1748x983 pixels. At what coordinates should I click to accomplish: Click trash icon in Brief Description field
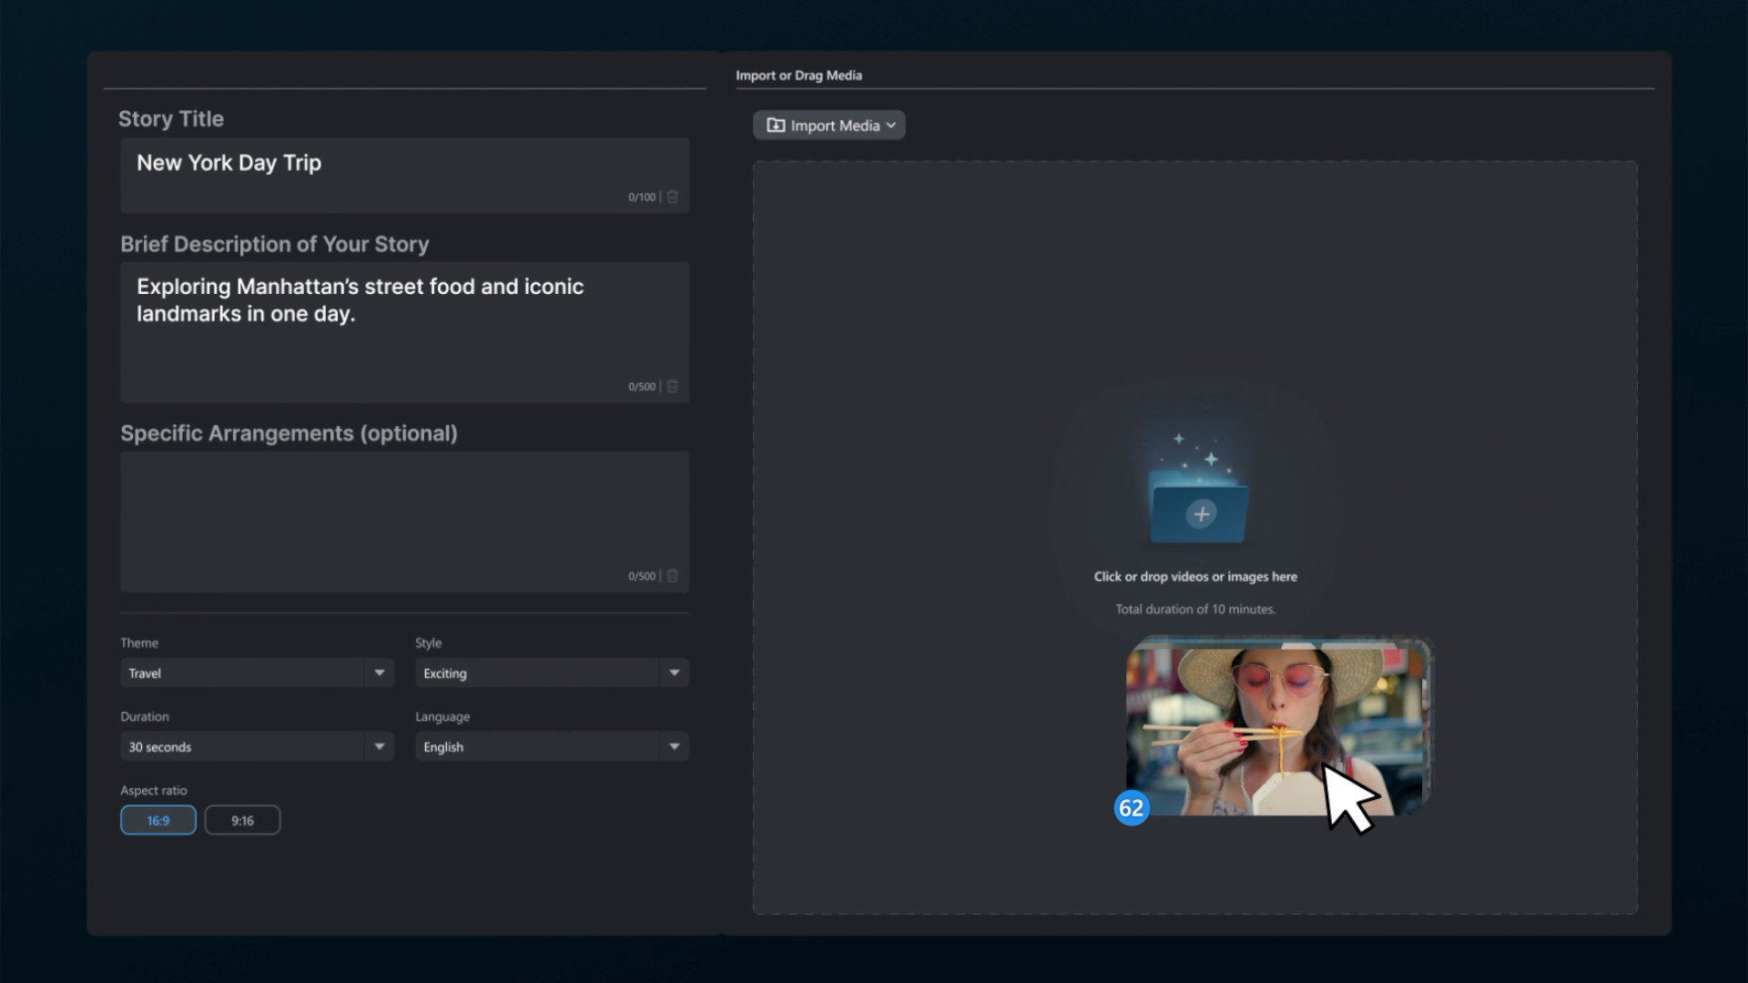pos(672,386)
